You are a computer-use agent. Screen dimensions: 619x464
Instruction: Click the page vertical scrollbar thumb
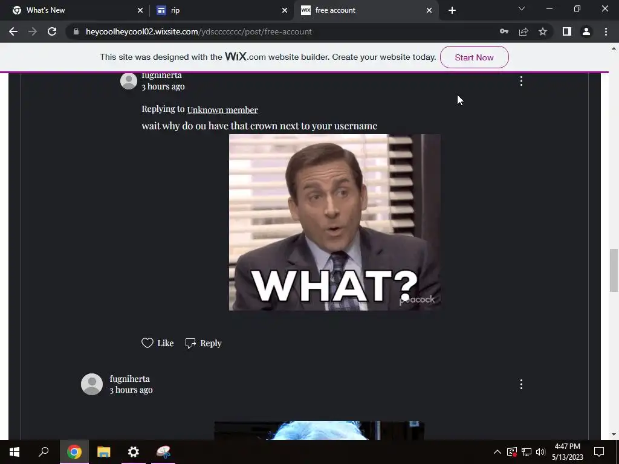(x=614, y=270)
